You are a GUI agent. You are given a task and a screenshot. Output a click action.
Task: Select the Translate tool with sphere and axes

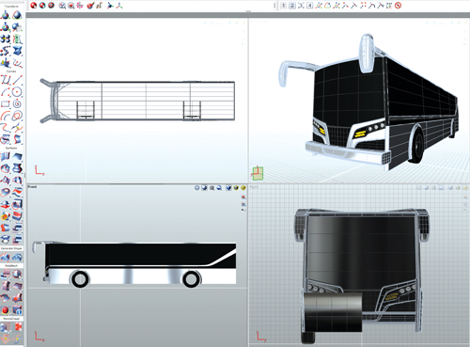click(6, 15)
